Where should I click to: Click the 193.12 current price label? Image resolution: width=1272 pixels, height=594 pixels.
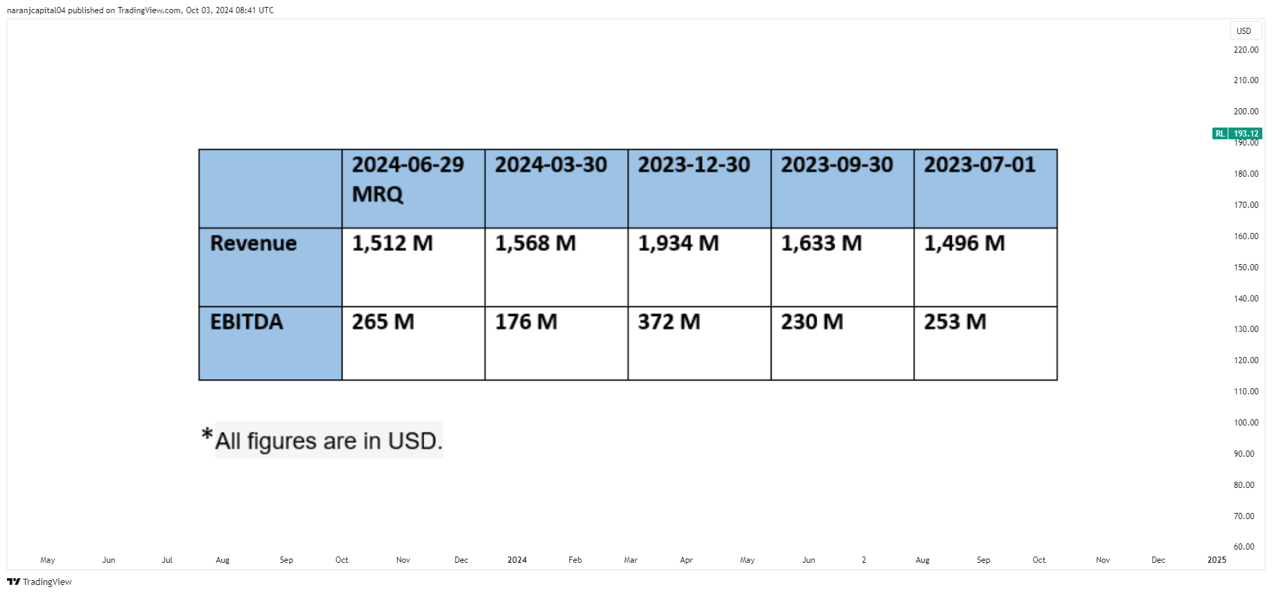click(x=1246, y=134)
